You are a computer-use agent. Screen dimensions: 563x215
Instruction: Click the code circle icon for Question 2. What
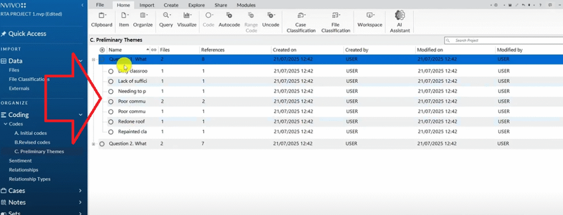(x=102, y=144)
